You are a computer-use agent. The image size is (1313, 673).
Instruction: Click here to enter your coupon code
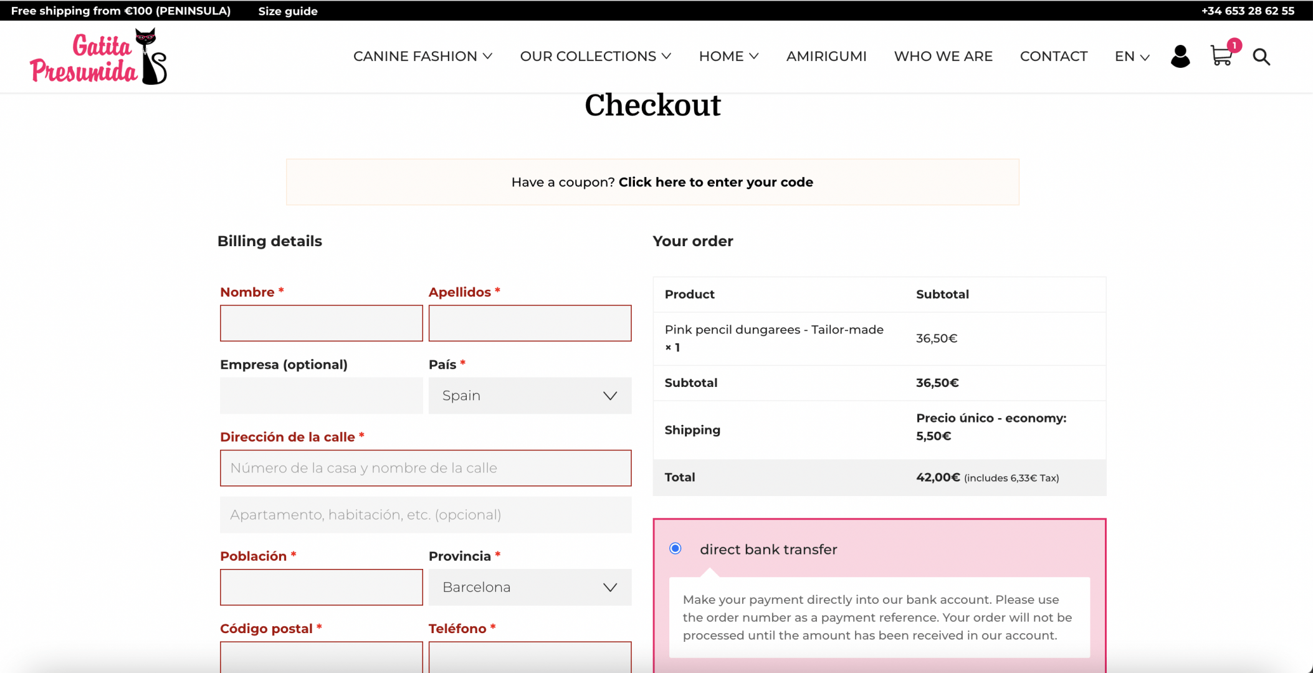[715, 182]
